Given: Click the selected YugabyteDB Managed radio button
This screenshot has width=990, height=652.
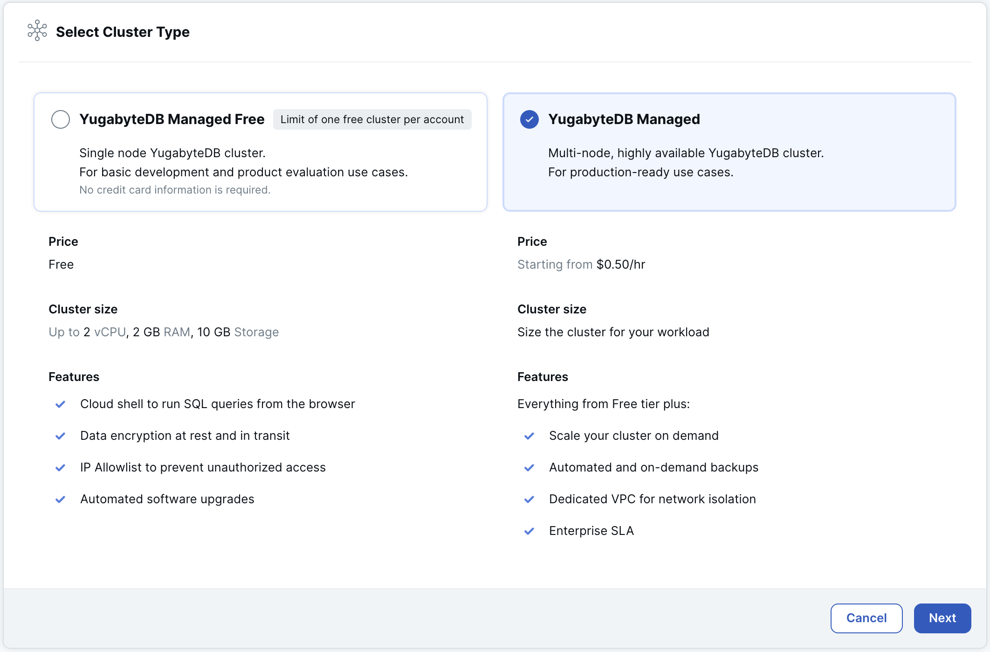Looking at the screenshot, I should tap(529, 119).
